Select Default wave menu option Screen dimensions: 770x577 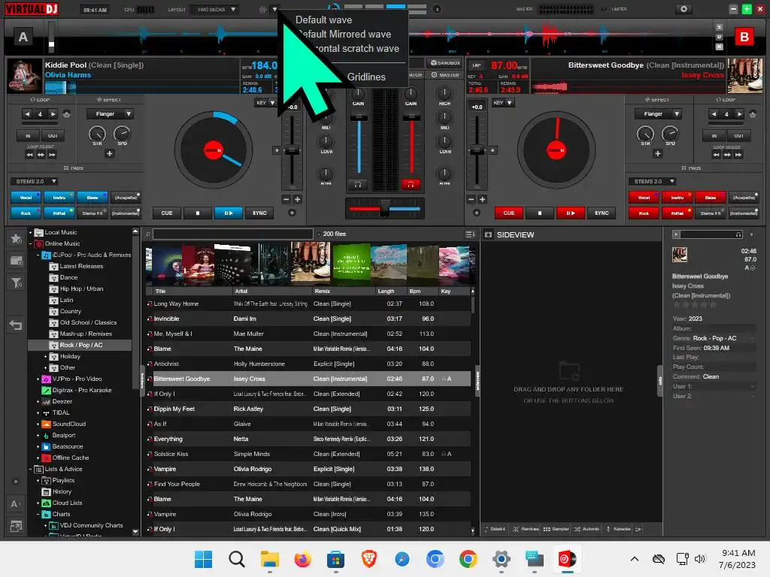323,20
